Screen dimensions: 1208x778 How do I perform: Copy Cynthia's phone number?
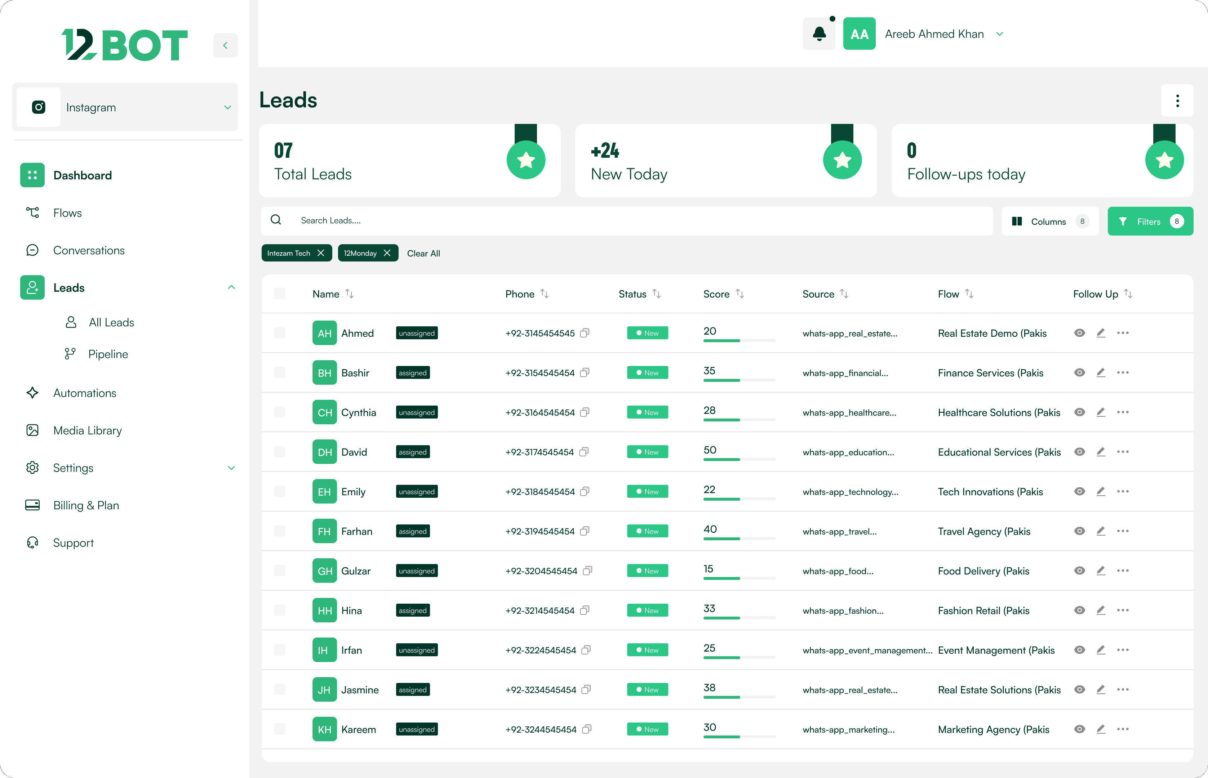point(585,412)
